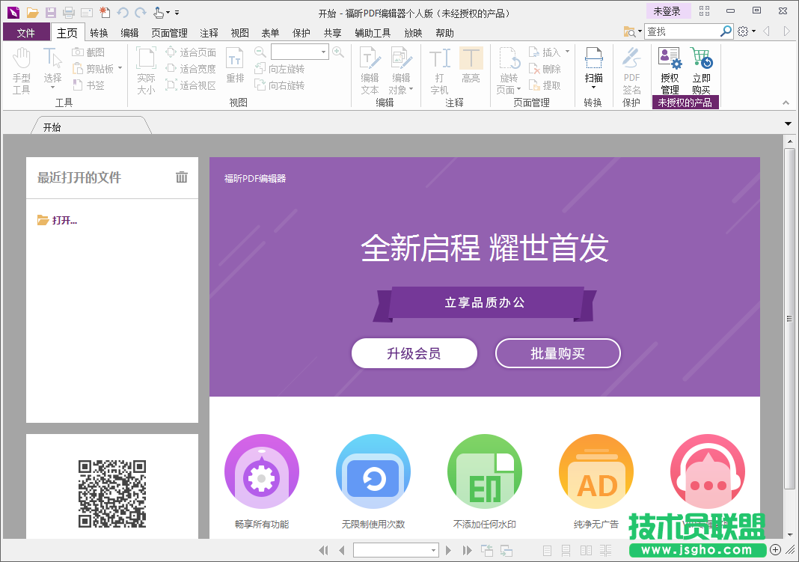Viewport: 799px width, 562px height.
Task: Open License Management (授权管理)
Action: click(668, 71)
